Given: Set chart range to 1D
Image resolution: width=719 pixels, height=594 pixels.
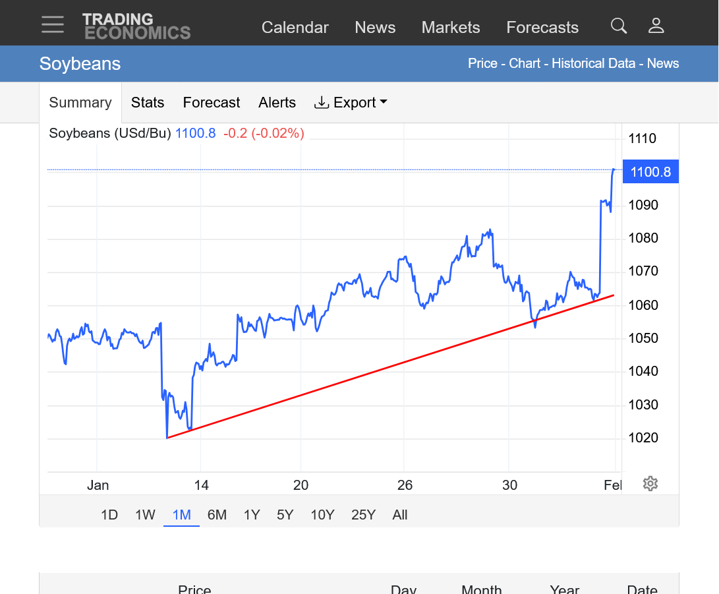Looking at the screenshot, I should click(x=109, y=515).
